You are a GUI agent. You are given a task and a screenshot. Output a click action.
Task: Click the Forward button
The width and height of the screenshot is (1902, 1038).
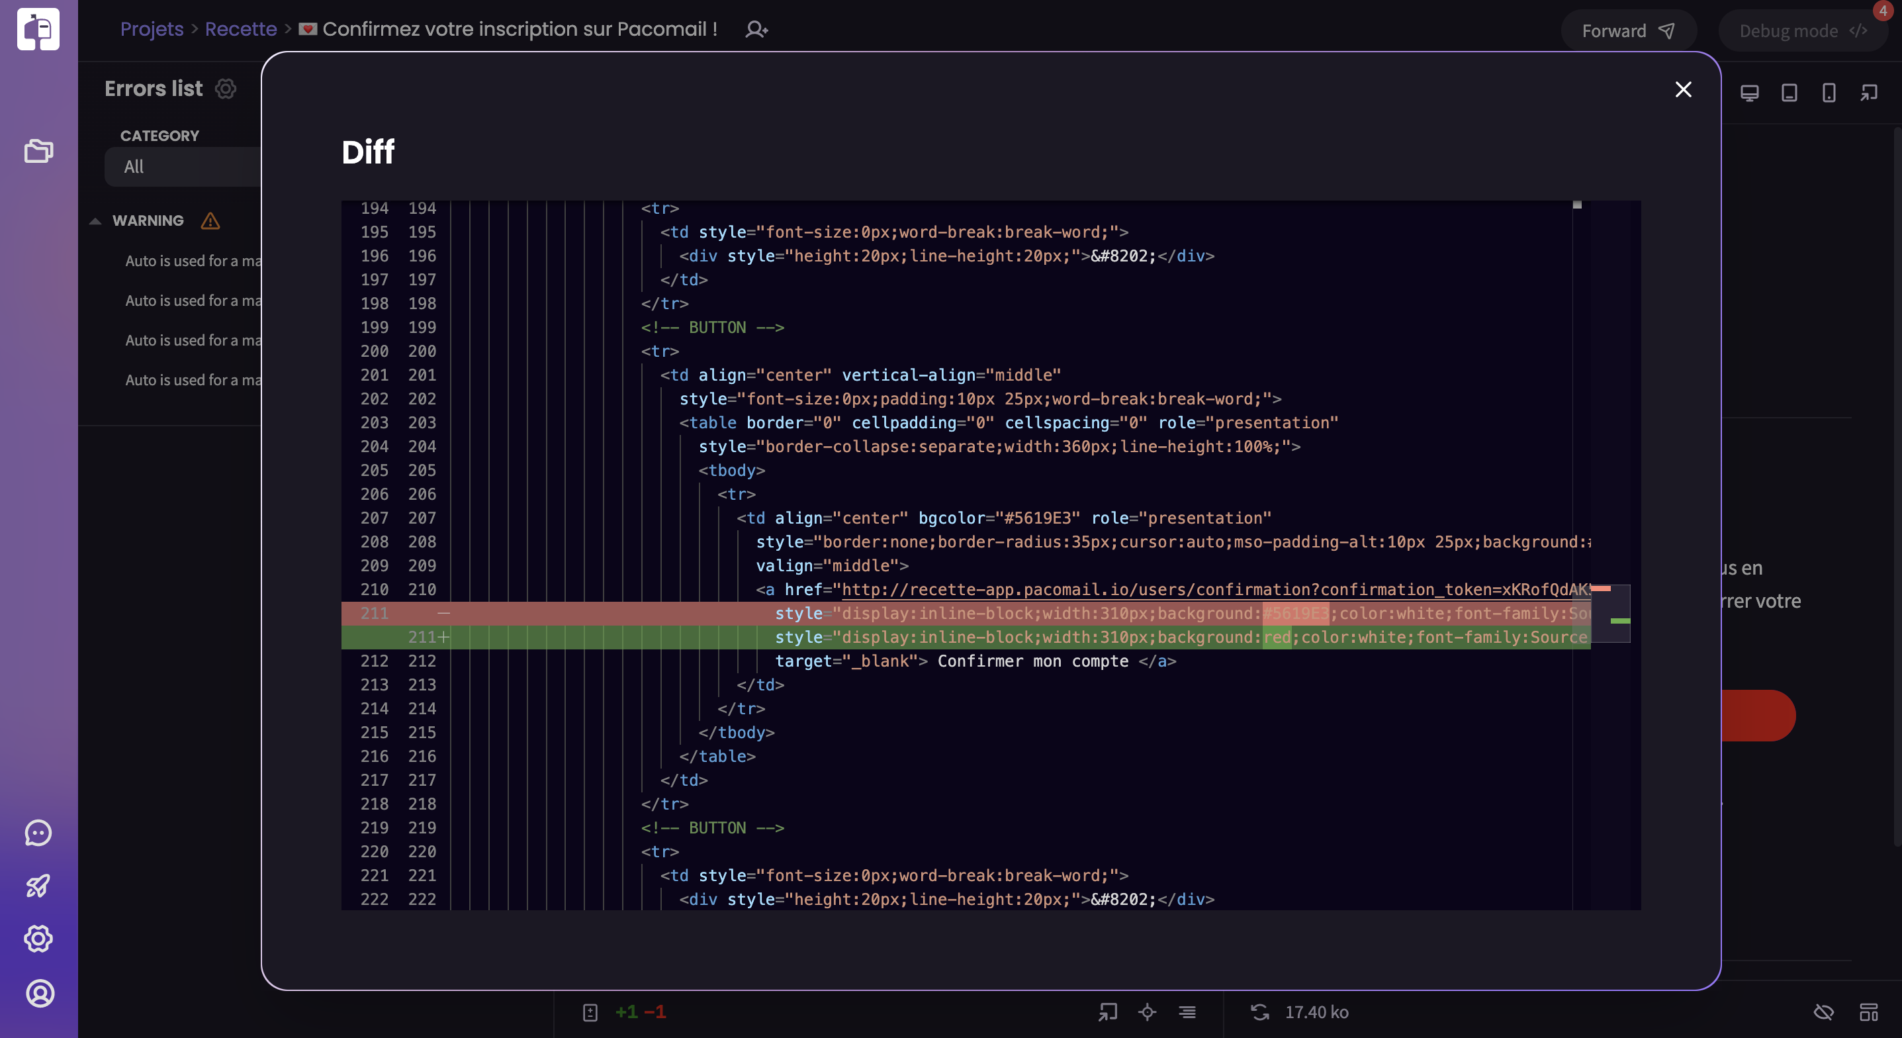(x=1628, y=30)
